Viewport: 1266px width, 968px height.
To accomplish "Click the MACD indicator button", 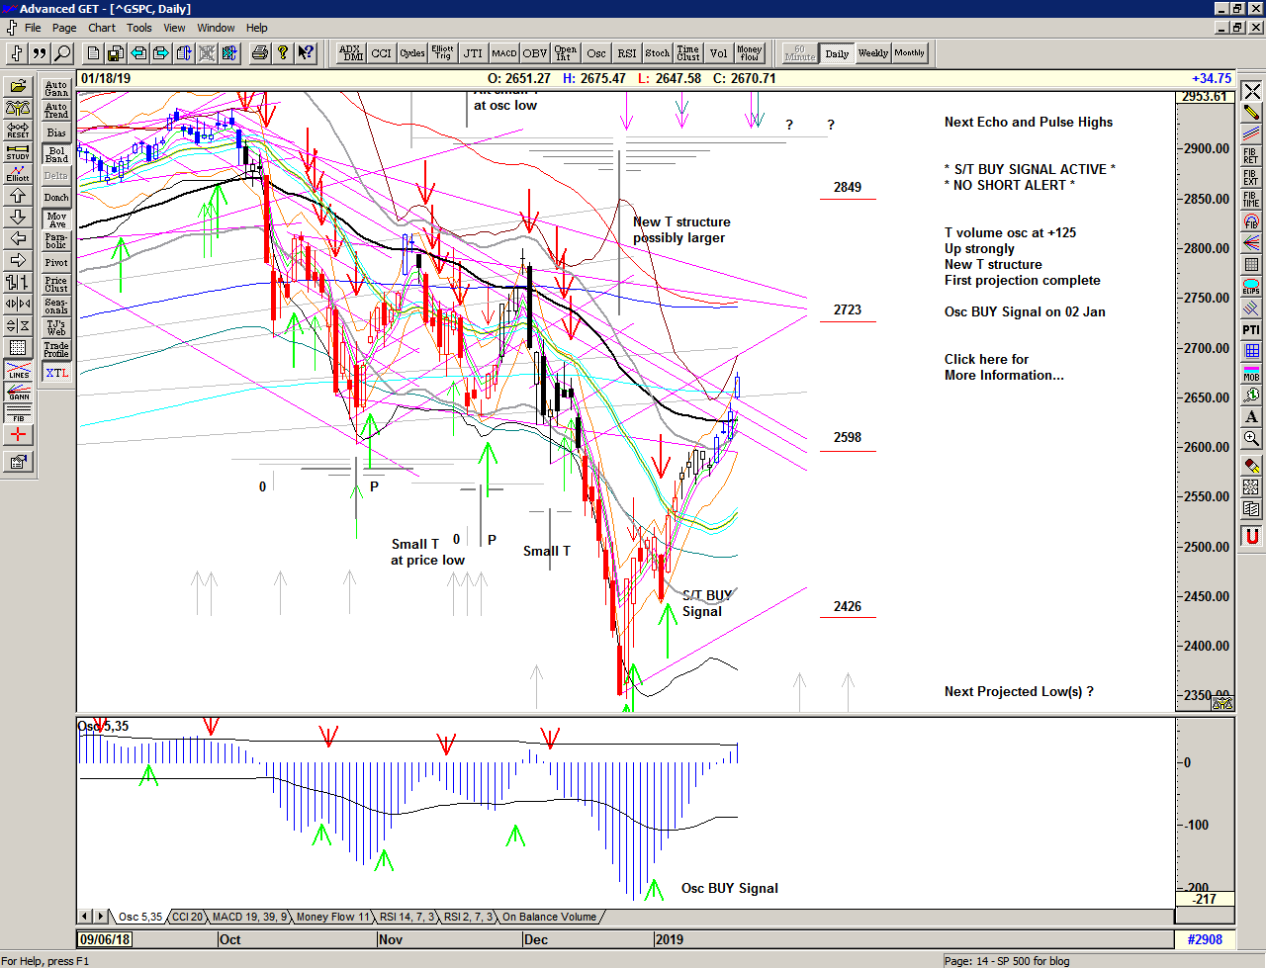I will click(x=504, y=53).
